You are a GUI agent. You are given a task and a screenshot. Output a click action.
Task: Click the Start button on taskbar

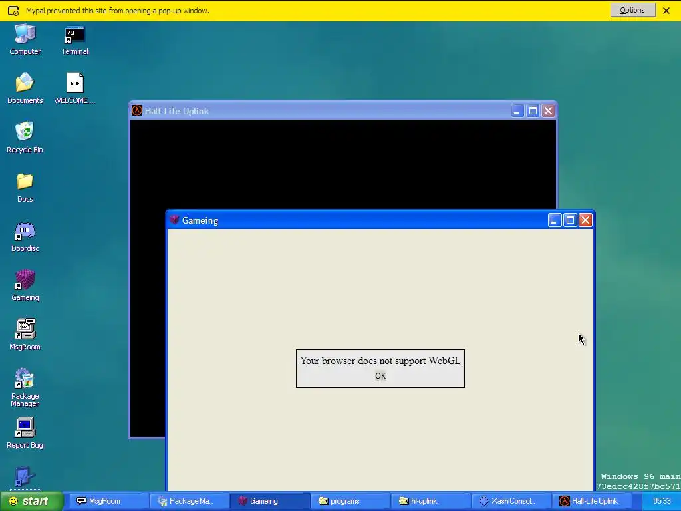tap(31, 501)
